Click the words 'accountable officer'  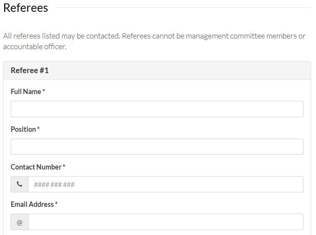point(34,47)
